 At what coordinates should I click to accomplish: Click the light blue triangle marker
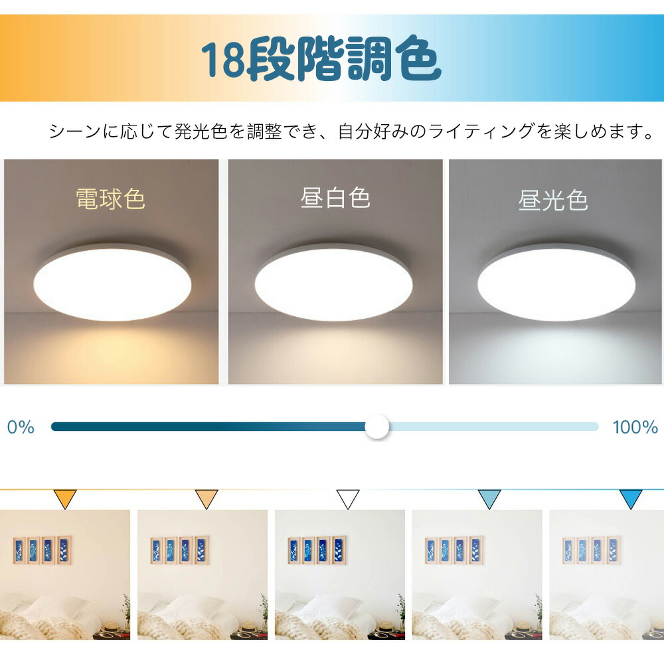pyautogui.click(x=489, y=499)
